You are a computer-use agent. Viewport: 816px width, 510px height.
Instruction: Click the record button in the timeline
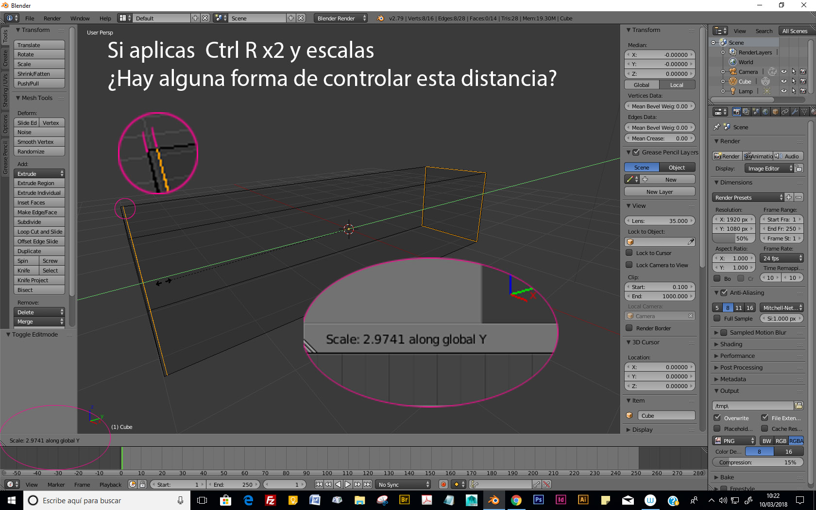tap(443, 484)
